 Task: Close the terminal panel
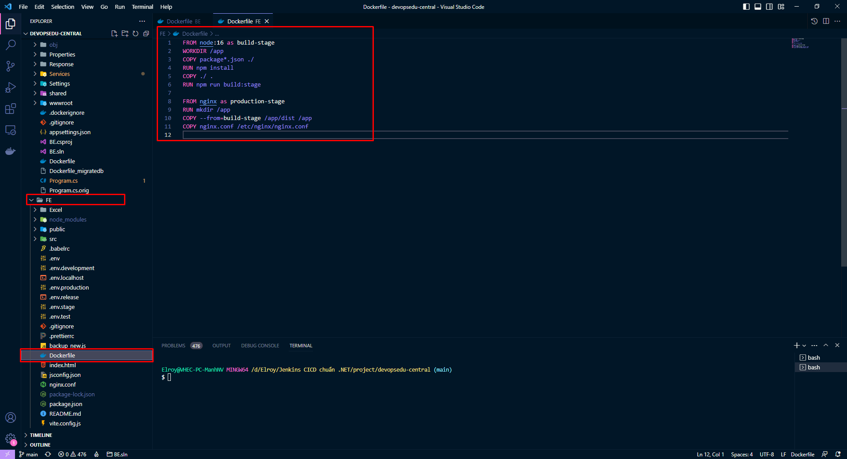tap(837, 346)
